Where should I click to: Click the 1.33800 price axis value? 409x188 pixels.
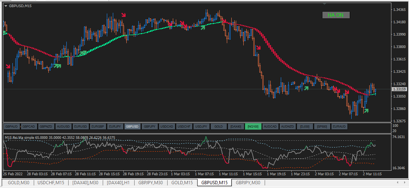(x=399, y=47)
